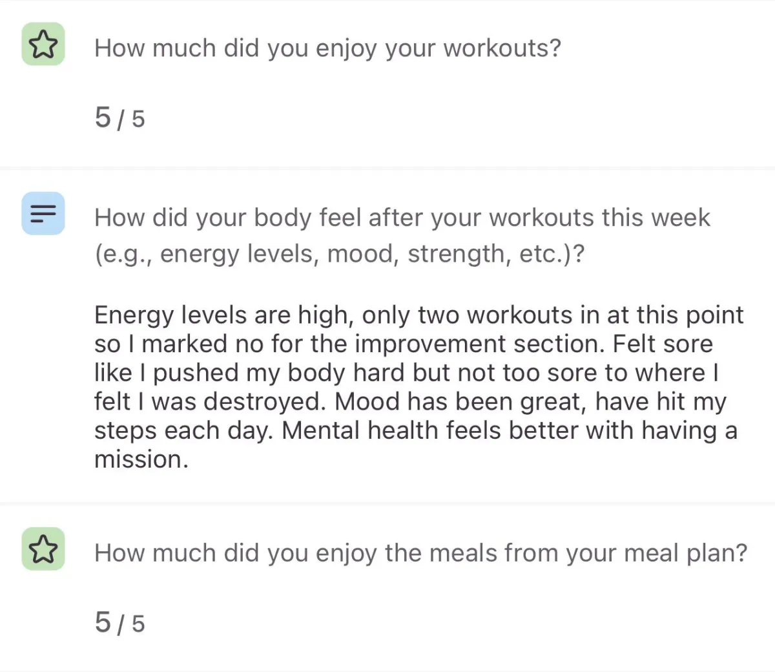Click the green star icon beside meal plan question
The height and width of the screenshot is (672, 775).
click(x=43, y=549)
